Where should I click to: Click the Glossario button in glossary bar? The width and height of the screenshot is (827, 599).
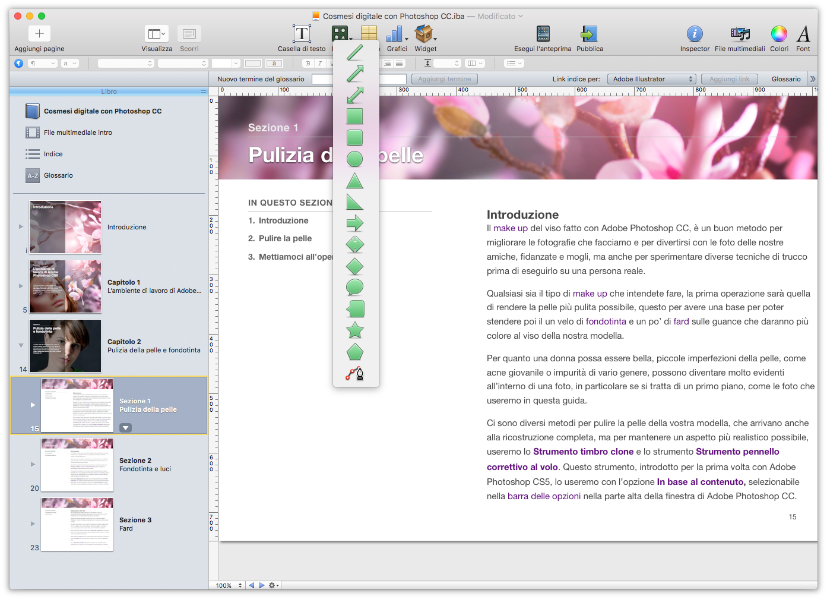click(786, 79)
